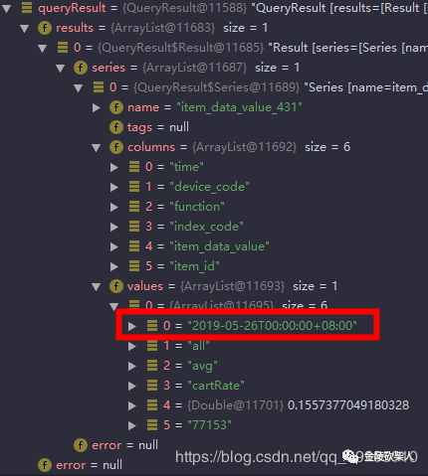Select the bottom error = null row
This screenshot has height=476, width=428.
coord(80,465)
